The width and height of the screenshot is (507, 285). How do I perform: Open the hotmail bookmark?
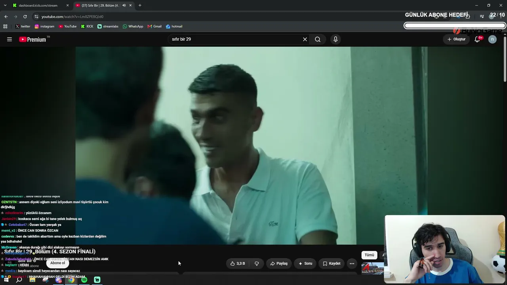tap(174, 27)
